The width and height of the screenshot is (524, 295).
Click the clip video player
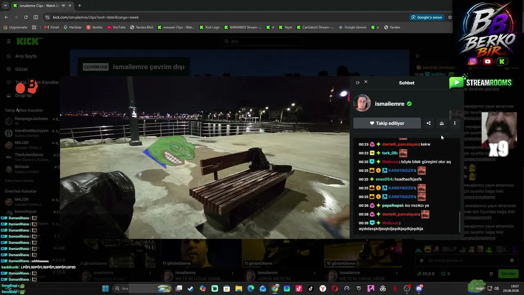[205, 157]
